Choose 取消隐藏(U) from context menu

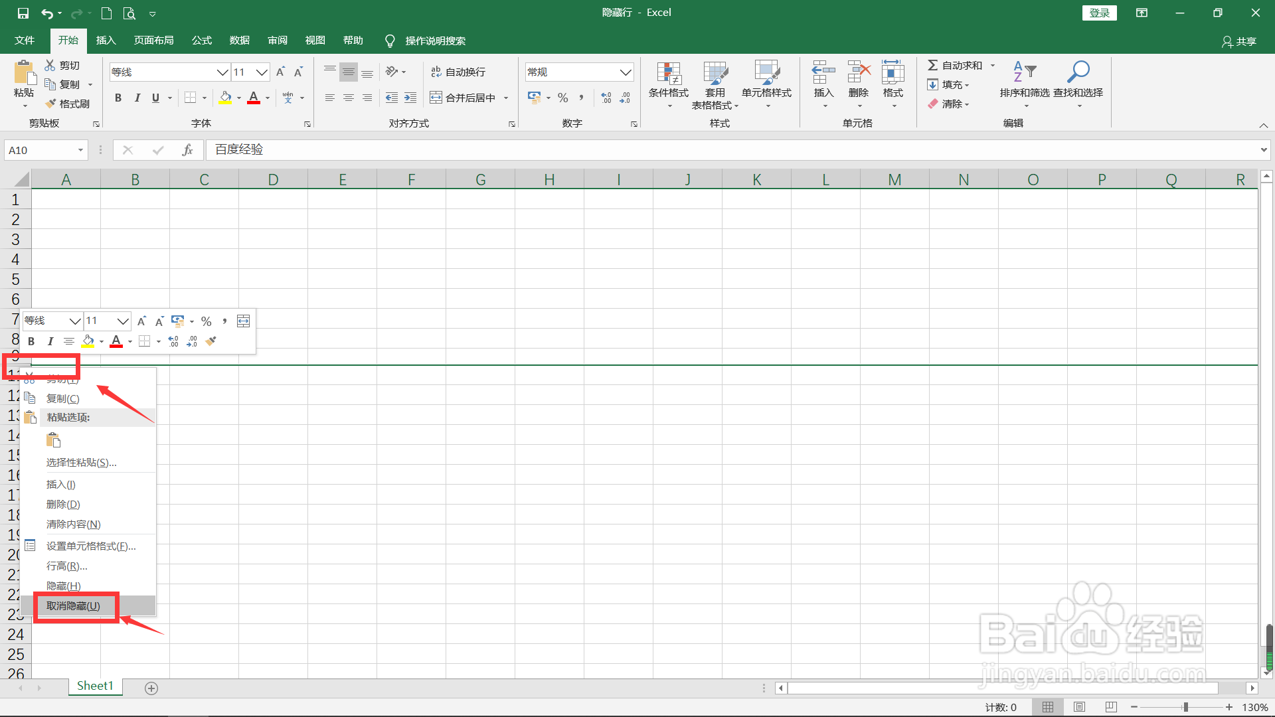(88, 606)
